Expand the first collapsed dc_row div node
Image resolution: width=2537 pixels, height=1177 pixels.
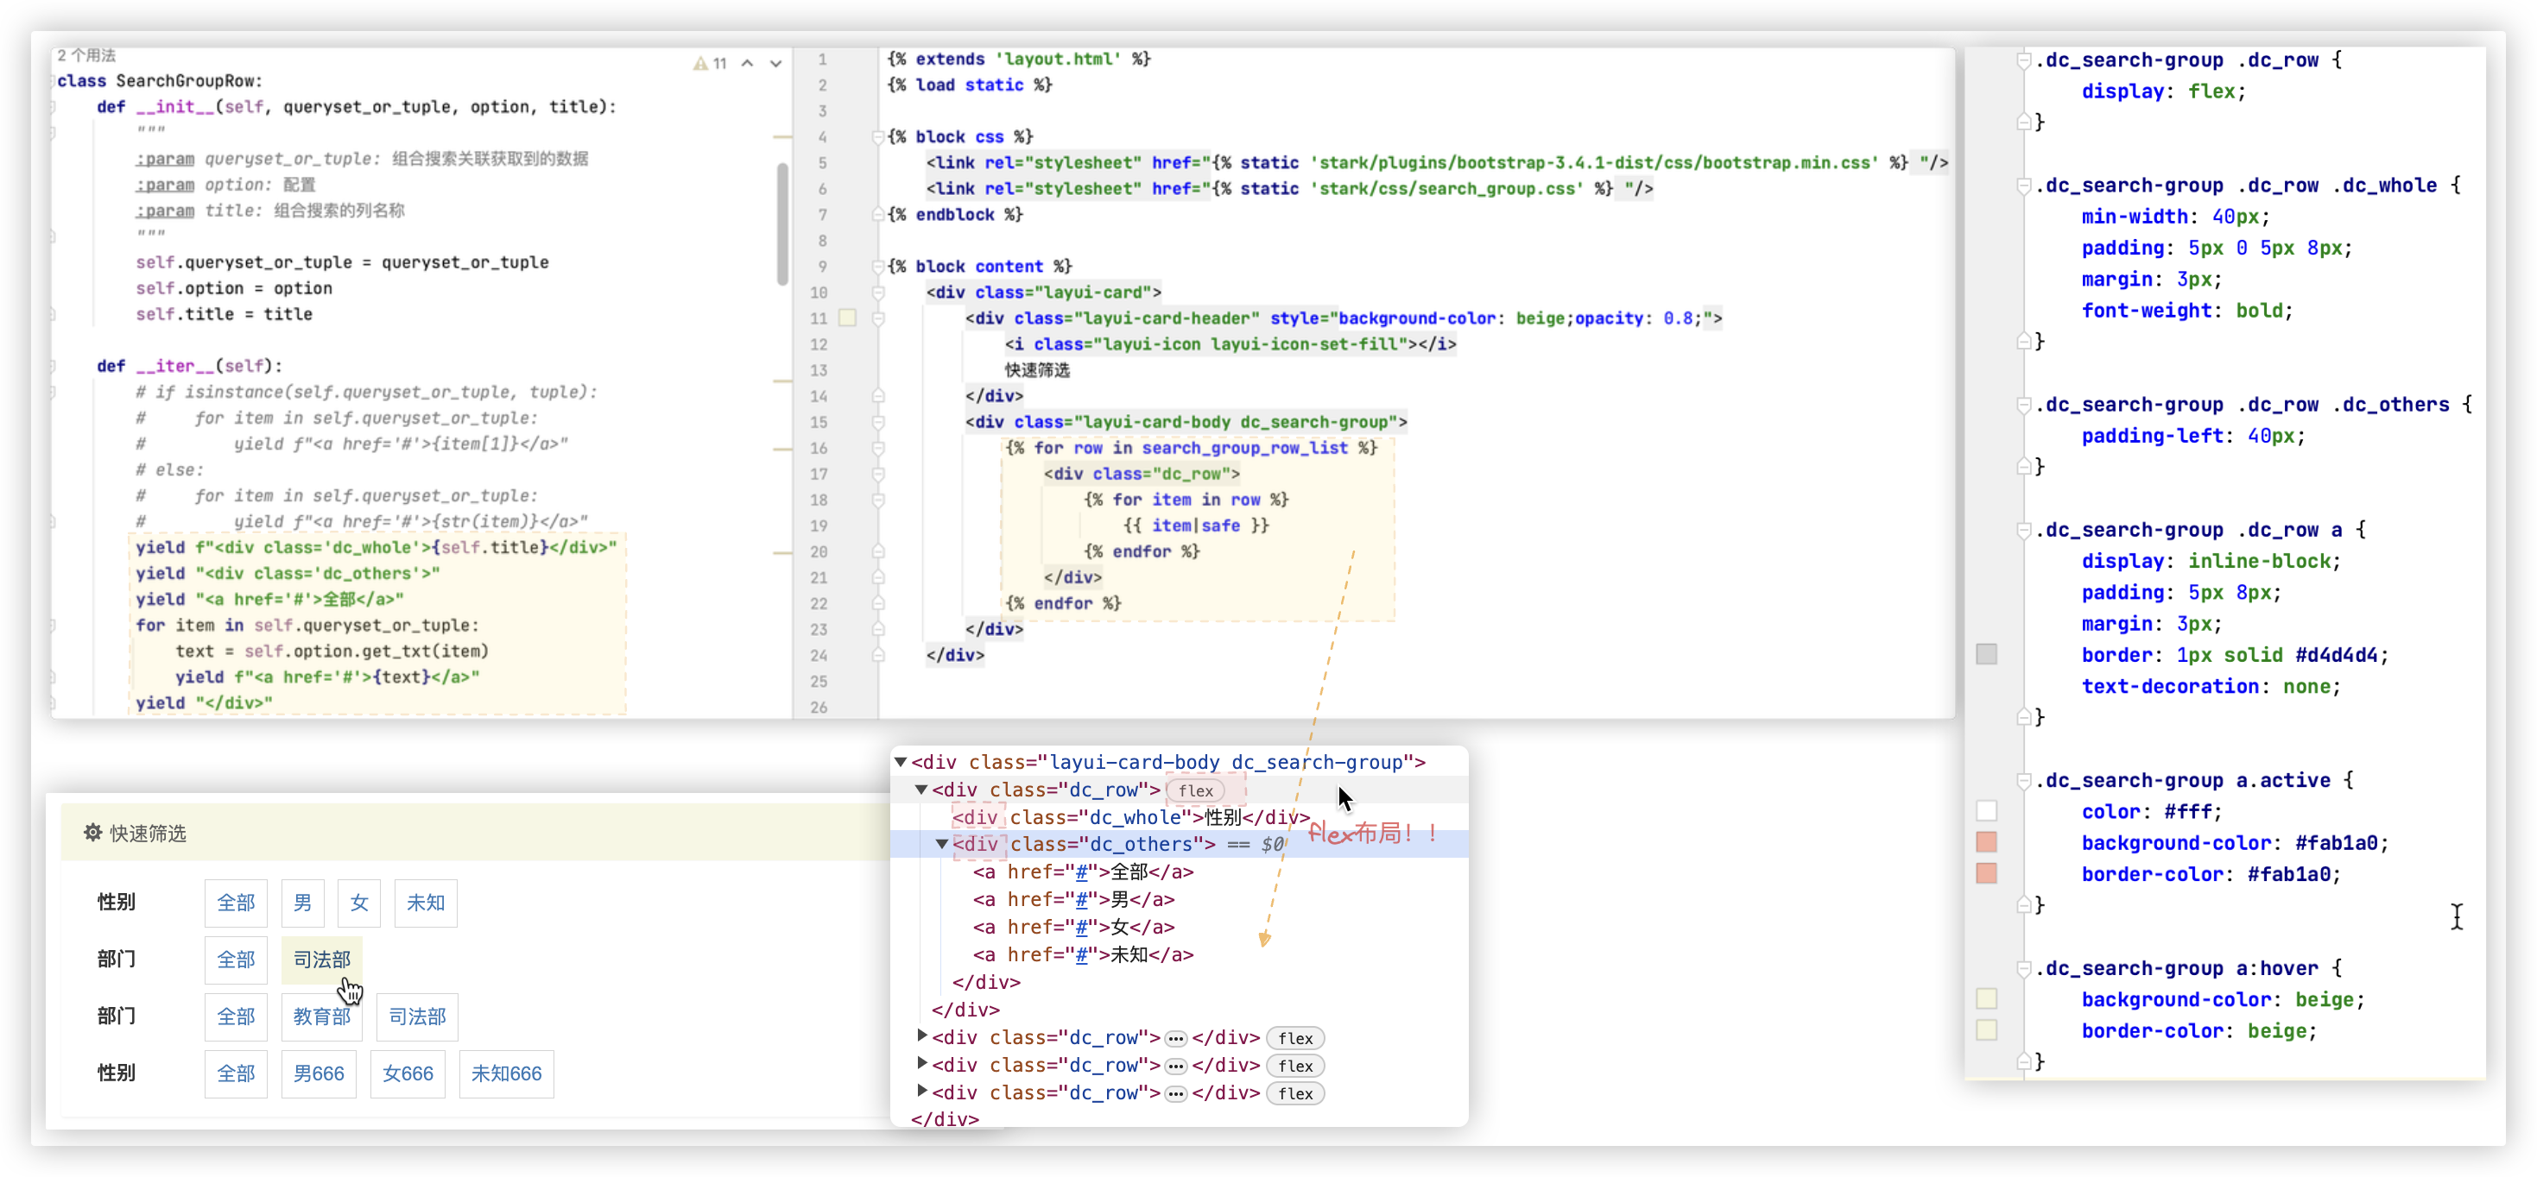tap(922, 1036)
